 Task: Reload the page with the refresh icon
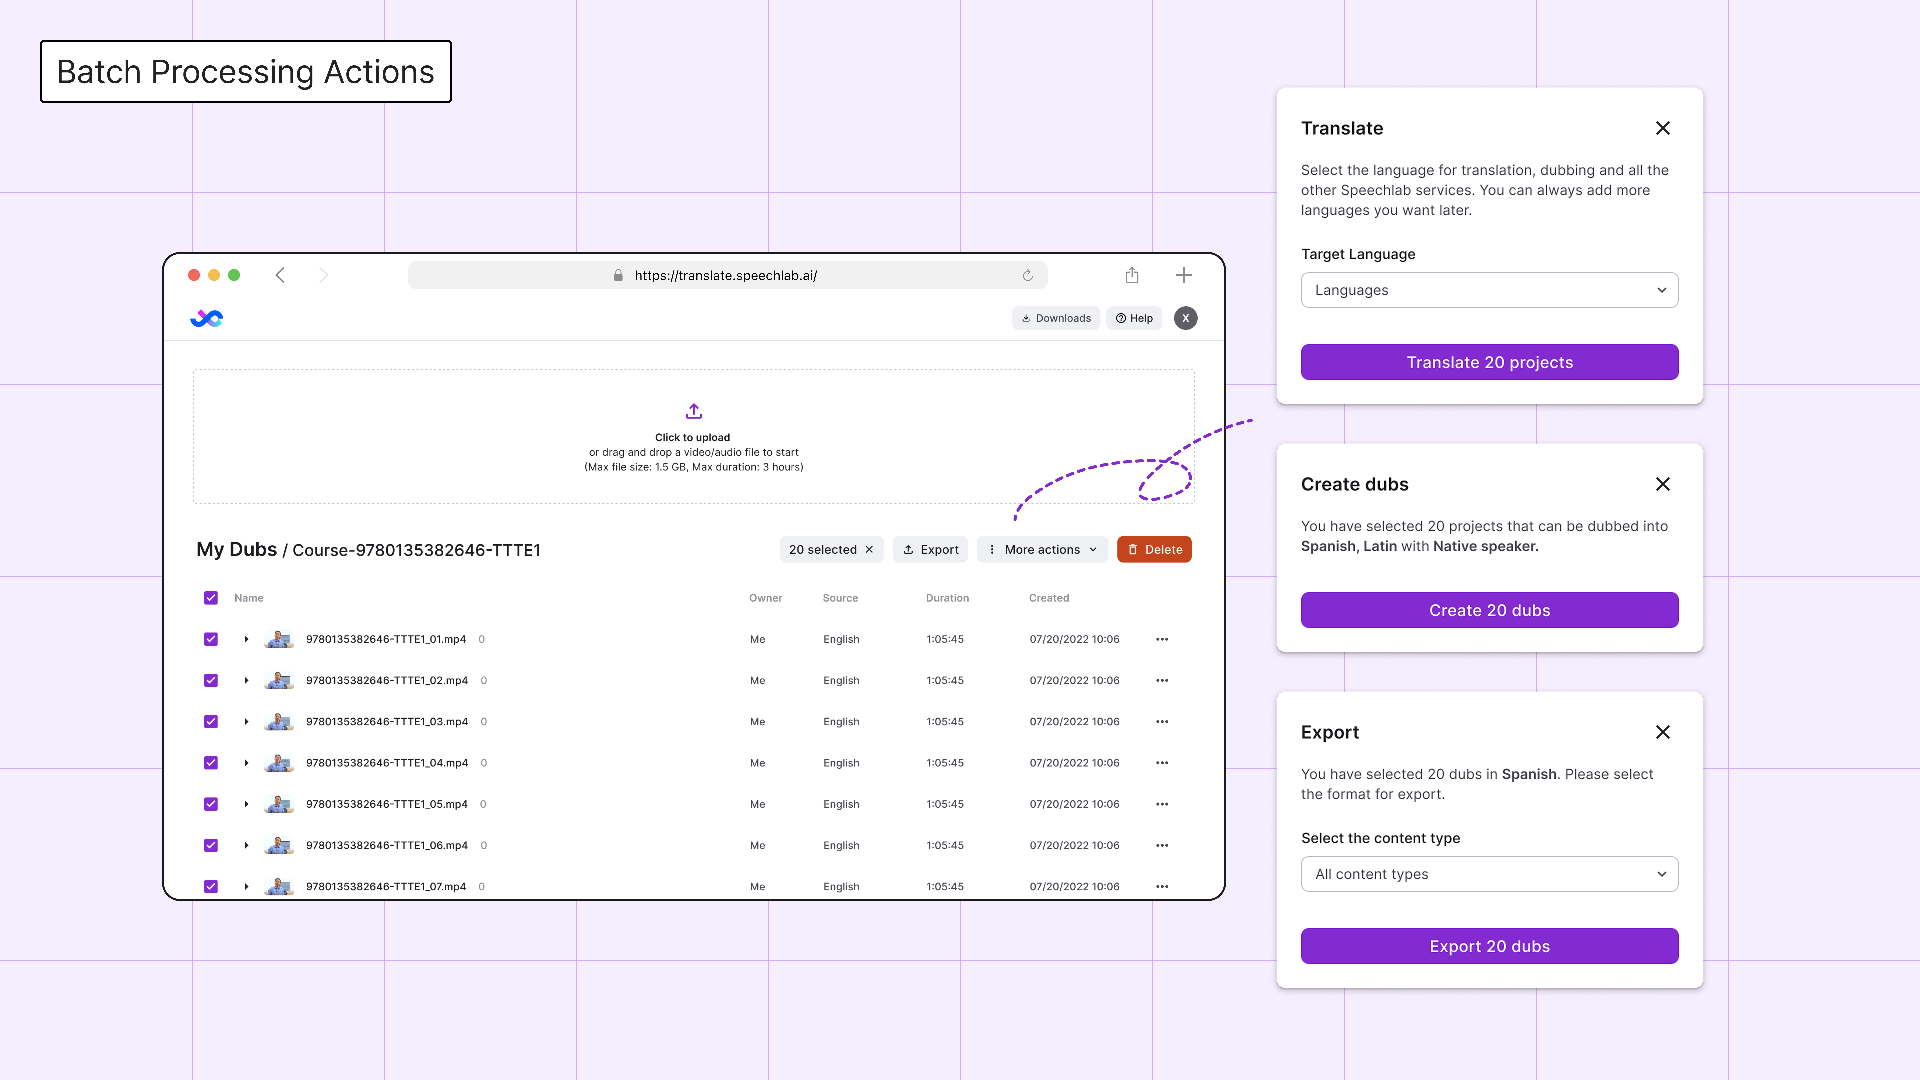1028,275
